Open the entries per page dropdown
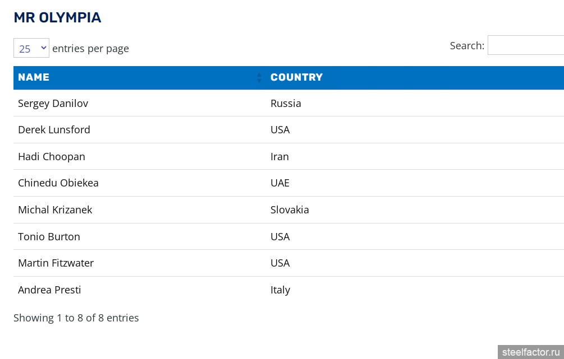Image resolution: width=564 pixels, height=359 pixels. tap(31, 49)
